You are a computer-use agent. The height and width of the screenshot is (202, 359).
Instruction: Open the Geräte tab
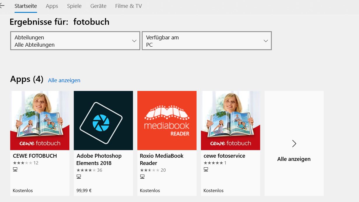[98, 6]
